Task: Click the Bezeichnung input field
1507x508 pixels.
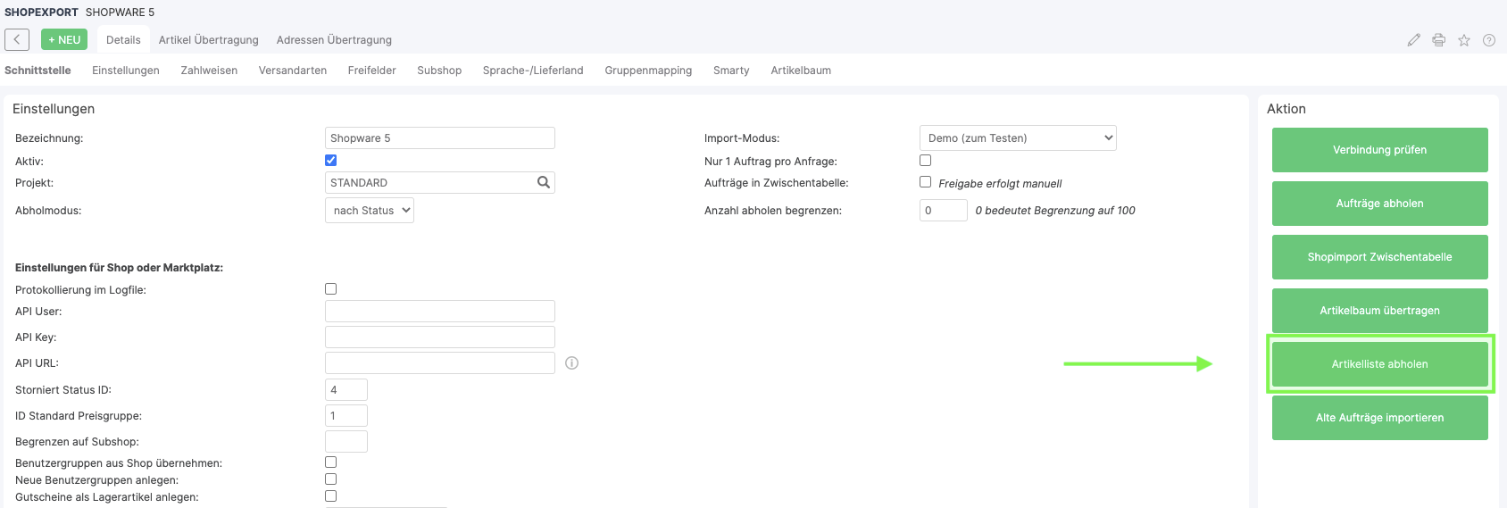Action: [x=440, y=138]
